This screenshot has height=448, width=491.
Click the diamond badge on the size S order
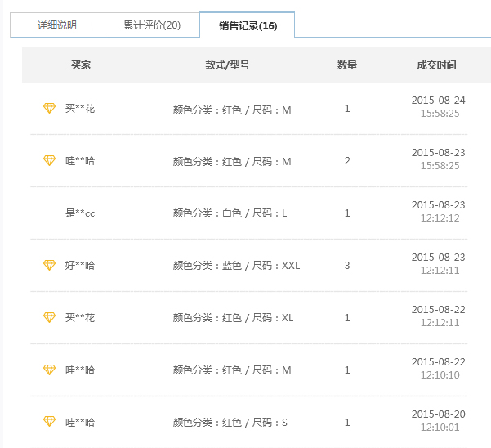coord(49,422)
